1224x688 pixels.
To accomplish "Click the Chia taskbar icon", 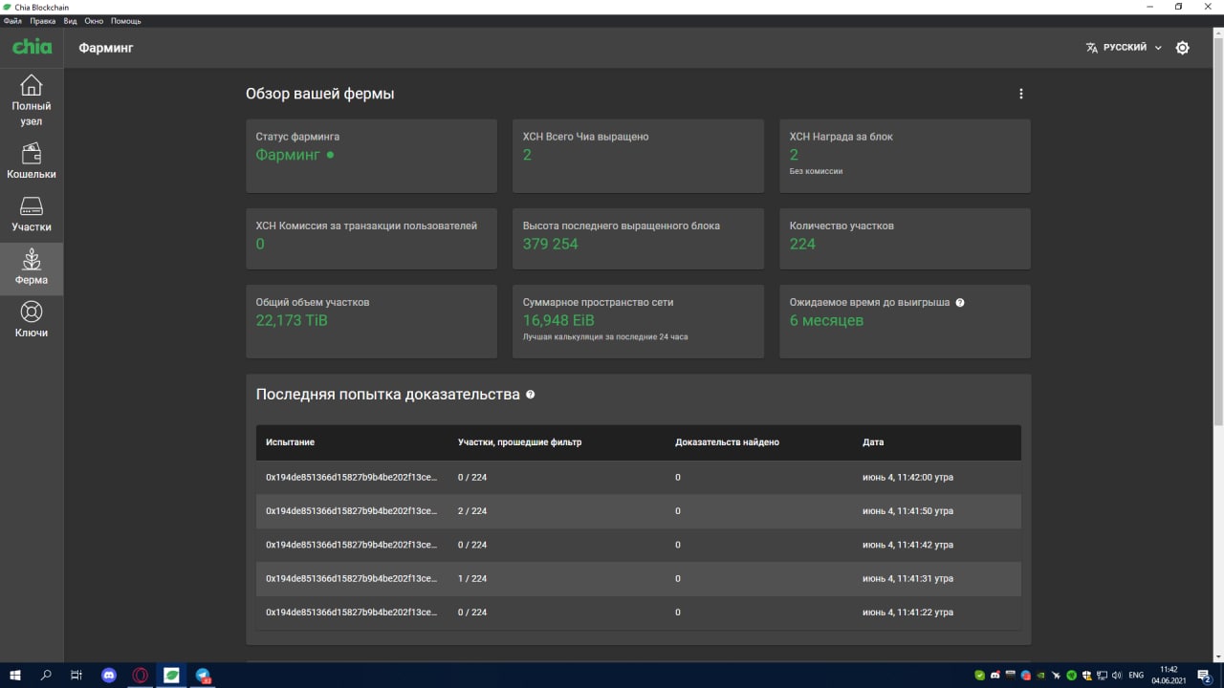I will [171, 676].
